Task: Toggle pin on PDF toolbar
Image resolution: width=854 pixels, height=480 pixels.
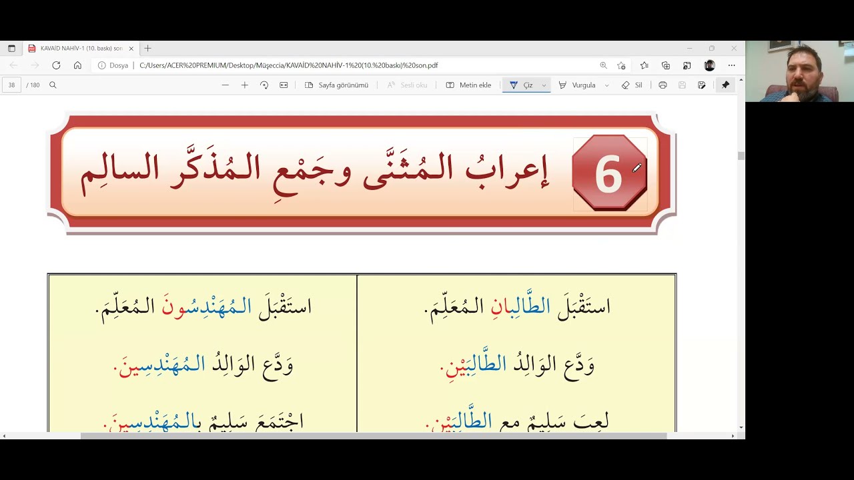Action: point(725,85)
